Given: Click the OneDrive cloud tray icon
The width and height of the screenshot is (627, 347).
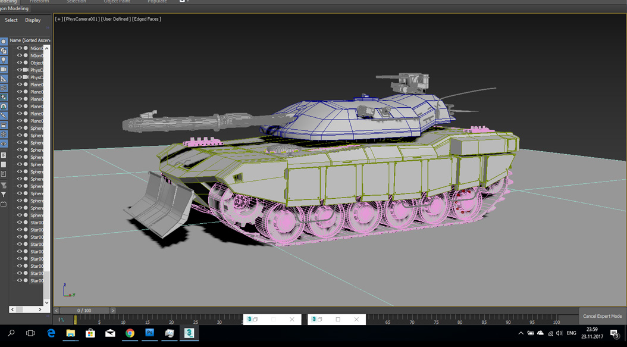Looking at the screenshot, I should tap(540, 333).
